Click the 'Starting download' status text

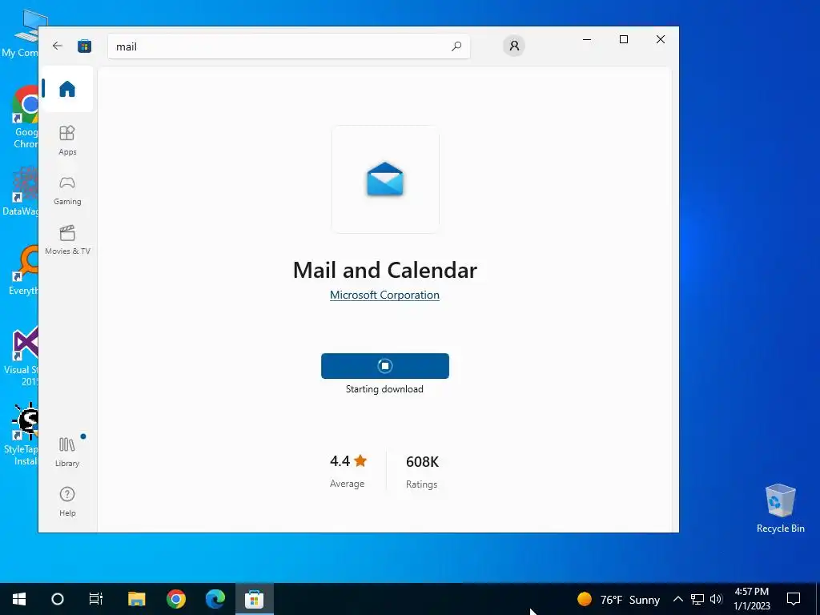(x=384, y=389)
